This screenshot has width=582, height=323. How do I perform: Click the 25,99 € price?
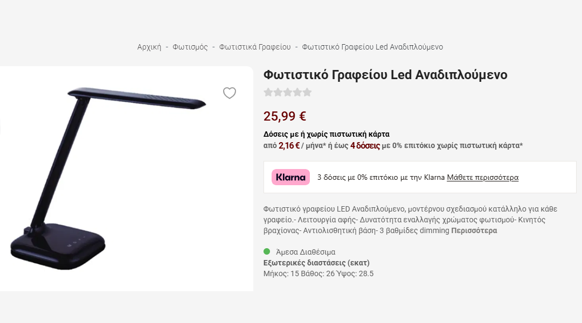pyautogui.click(x=285, y=116)
